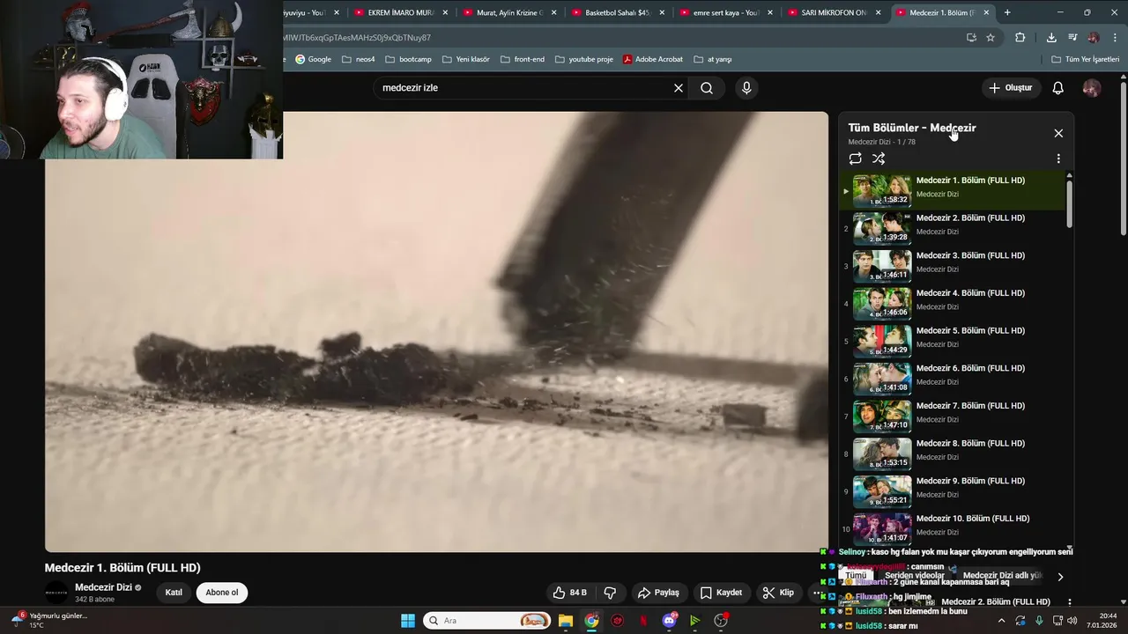Viewport: 1128px width, 634px height.
Task: Dislike the video with thumbs-down
Action: (610, 593)
